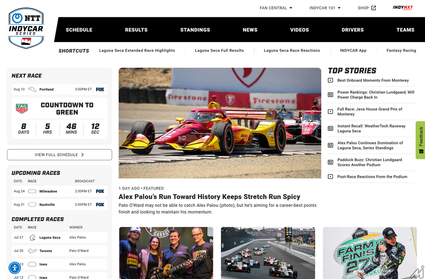Click the Shop external link icon
This screenshot has width=425, height=279.
[x=374, y=8]
